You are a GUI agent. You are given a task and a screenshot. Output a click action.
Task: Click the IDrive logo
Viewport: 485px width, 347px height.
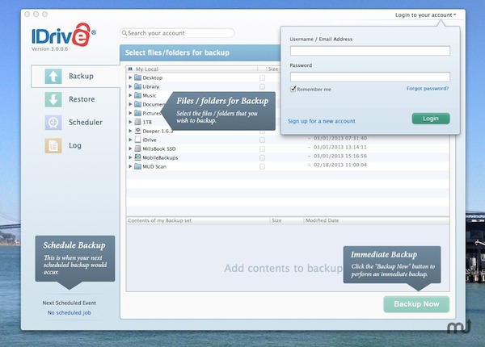(63, 35)
